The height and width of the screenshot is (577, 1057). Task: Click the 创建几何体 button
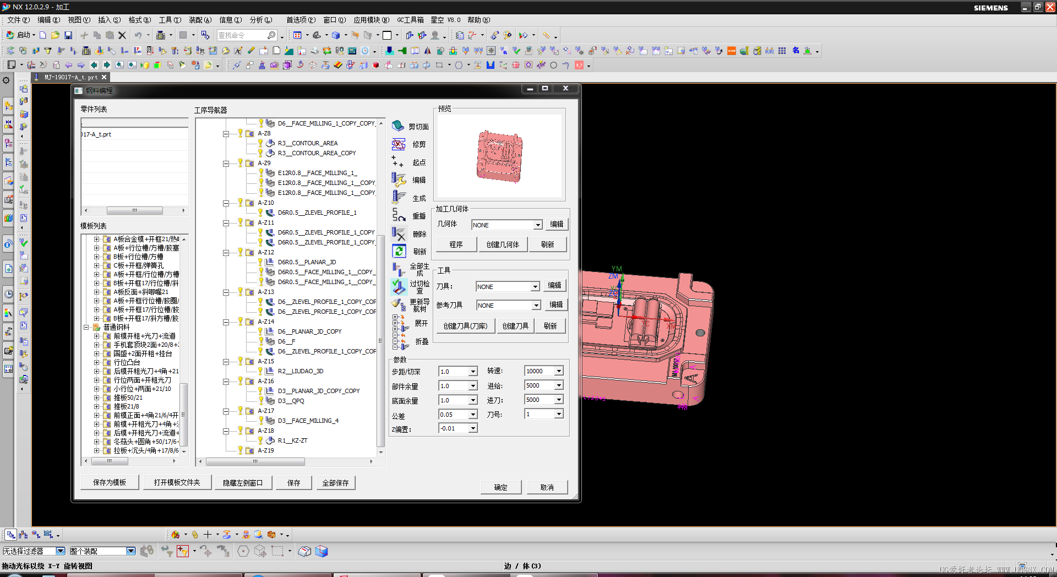tap(503, 244)
